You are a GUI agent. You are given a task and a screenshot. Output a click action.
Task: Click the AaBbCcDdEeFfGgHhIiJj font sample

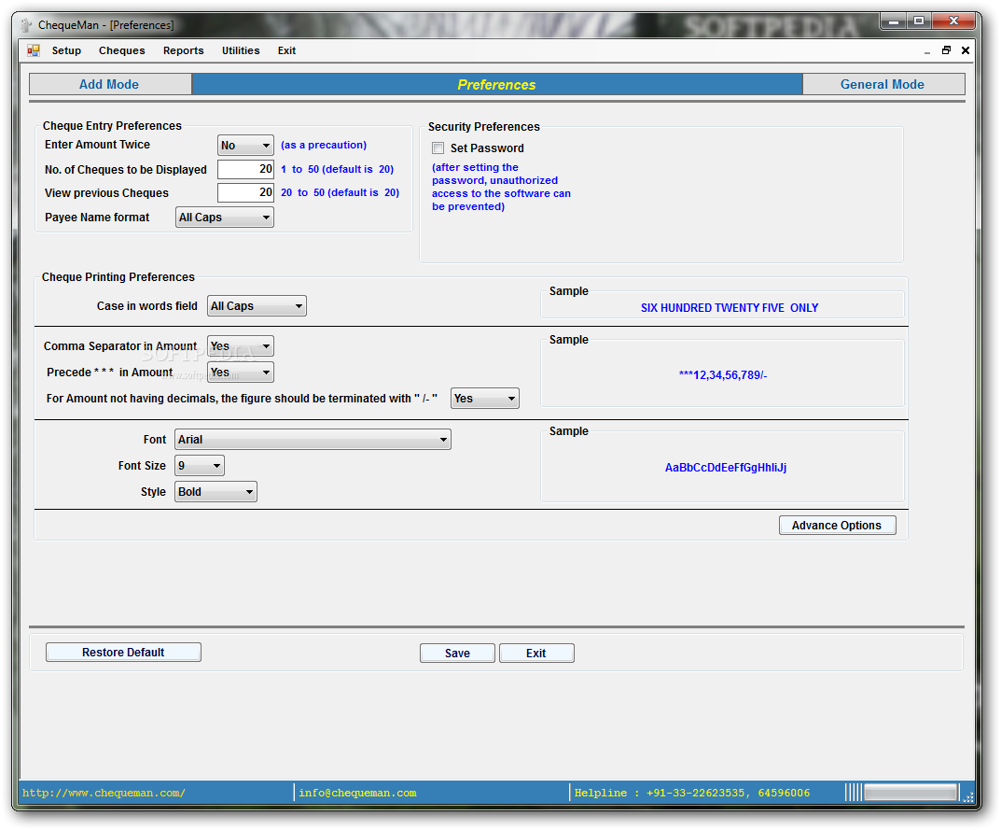point(725,468)
